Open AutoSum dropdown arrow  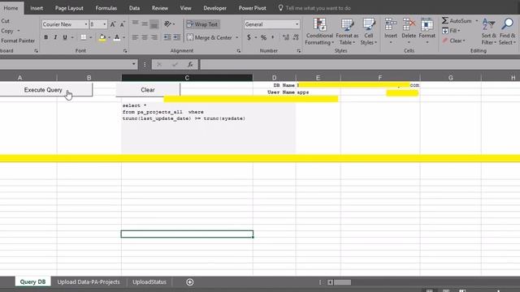point(477,20)
